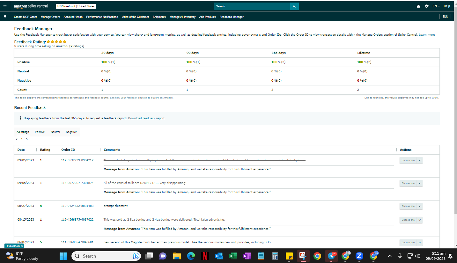
Task: Go to Add Products
Action: (x=208, y=17)
